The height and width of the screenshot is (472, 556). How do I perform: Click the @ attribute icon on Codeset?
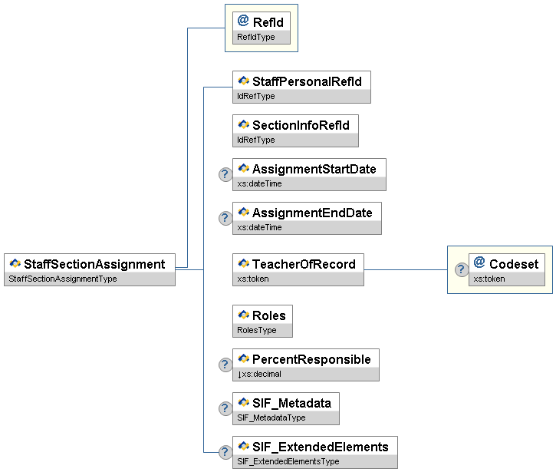tap(479, 263)
